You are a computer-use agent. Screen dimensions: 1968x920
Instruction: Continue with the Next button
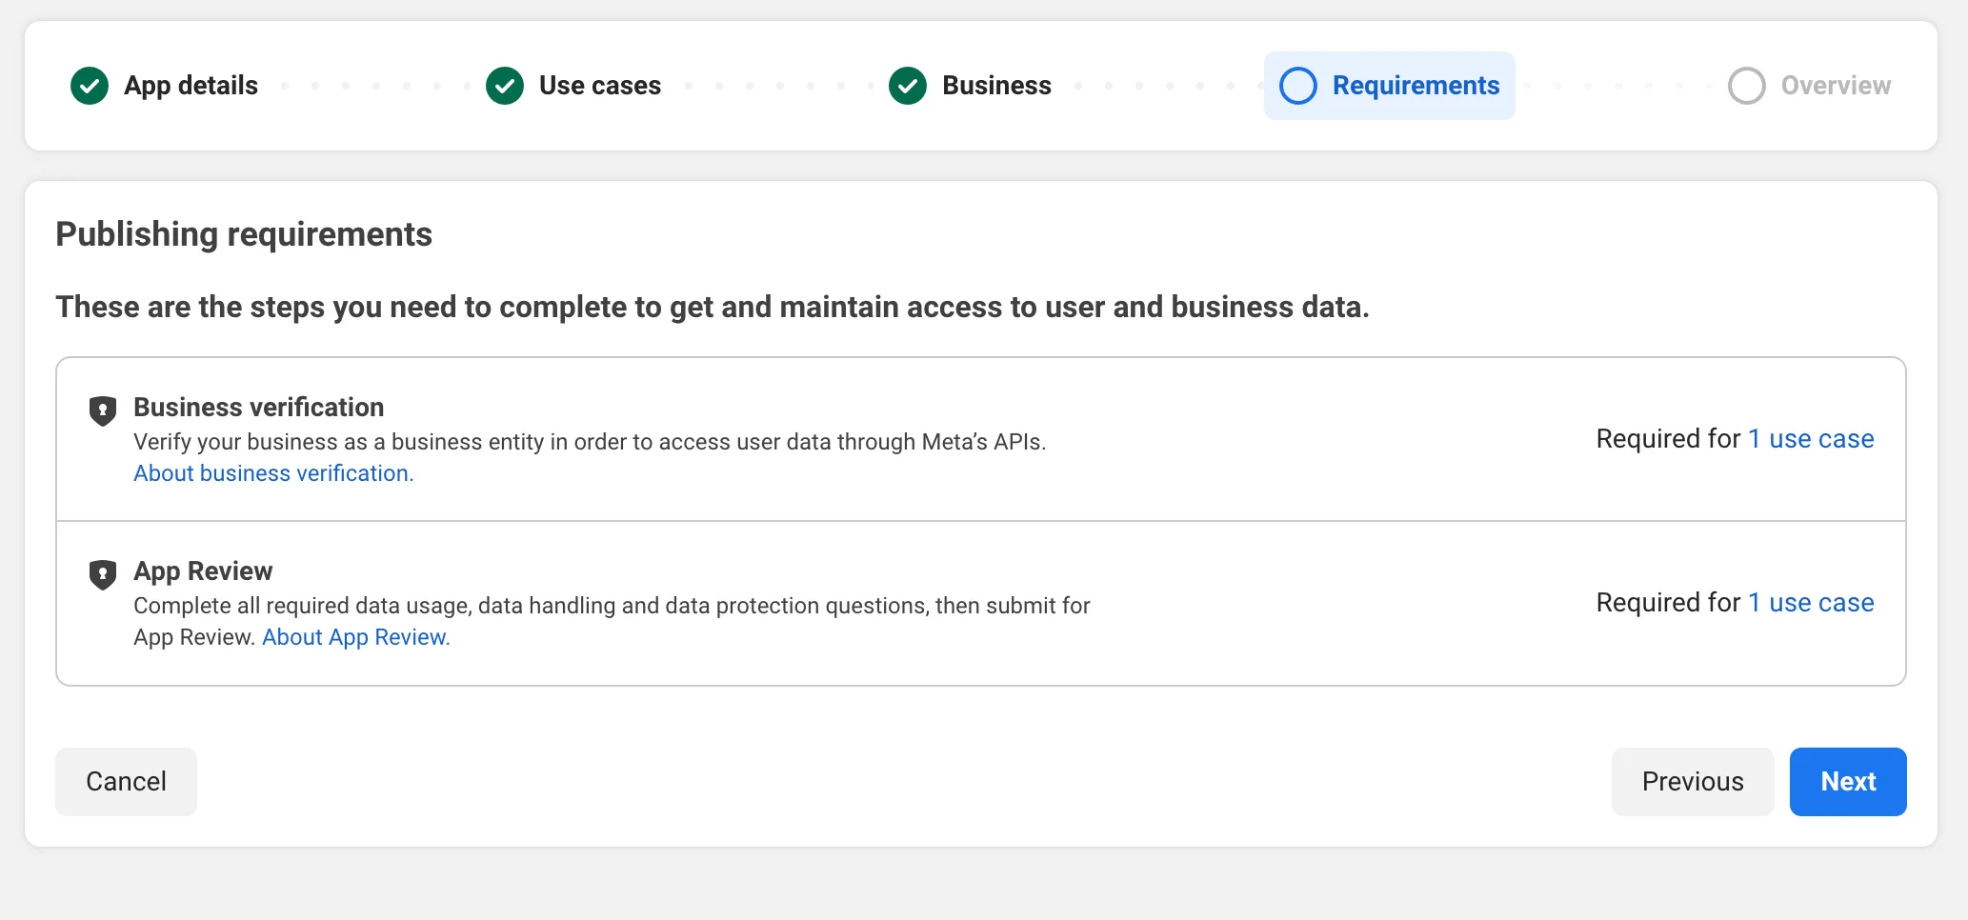pos(1848,782)
